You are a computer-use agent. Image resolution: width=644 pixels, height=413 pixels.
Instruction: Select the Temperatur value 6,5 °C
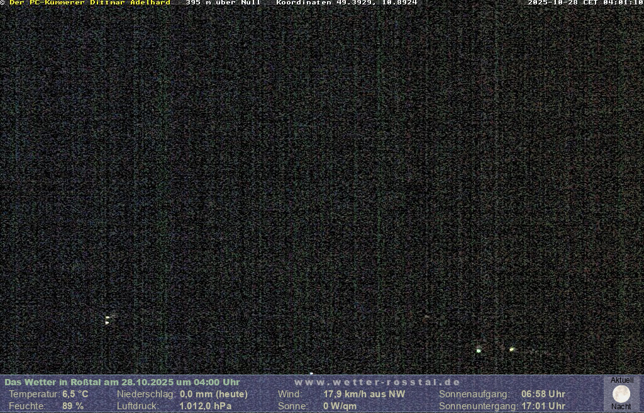(75, 394)
